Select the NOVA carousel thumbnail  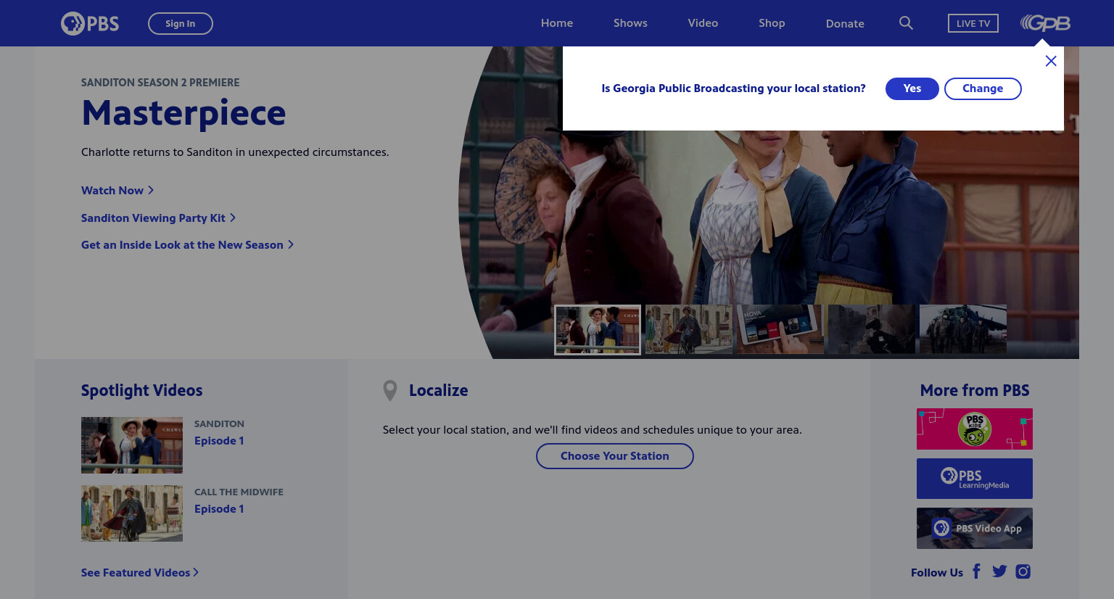point(780,329)
